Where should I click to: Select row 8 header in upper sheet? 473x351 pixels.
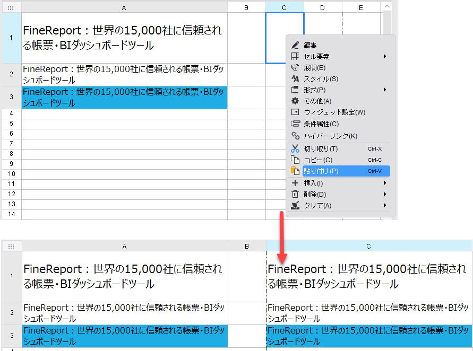pos(12,154)
